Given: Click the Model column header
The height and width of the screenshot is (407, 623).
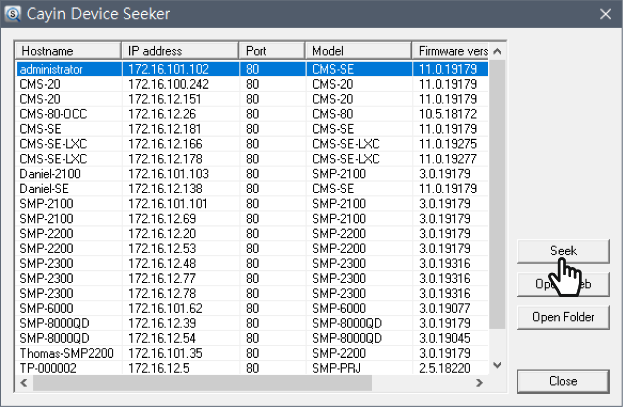Looking at the screenshot, I should tap(359, 51).
